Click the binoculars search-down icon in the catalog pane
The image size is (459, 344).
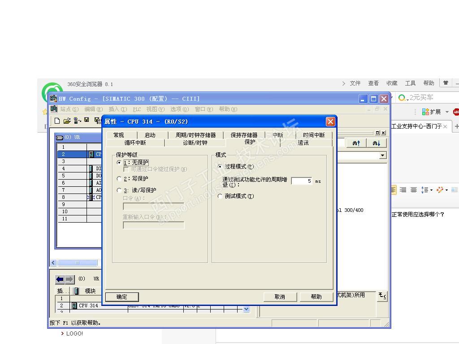click(377, 143)
